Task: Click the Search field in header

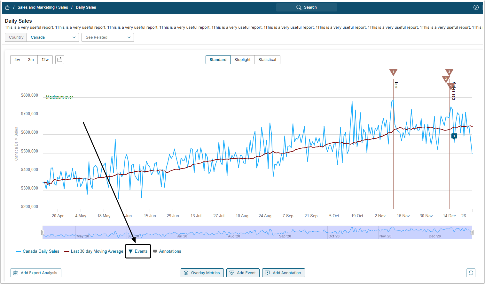Action: point(306,7)
